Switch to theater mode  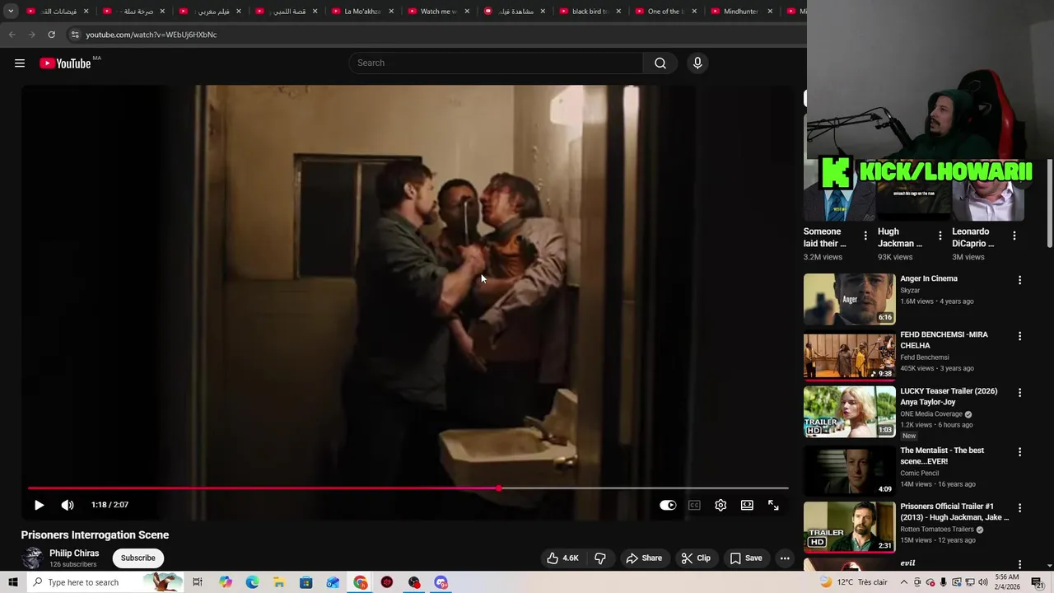(x=747, y=505)
